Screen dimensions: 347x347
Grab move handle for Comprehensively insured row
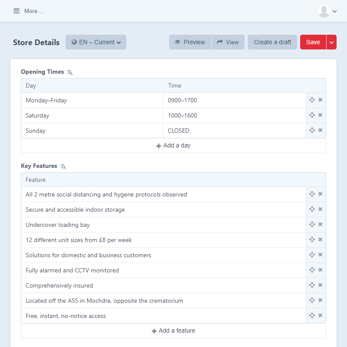click(x=312, y=285)
